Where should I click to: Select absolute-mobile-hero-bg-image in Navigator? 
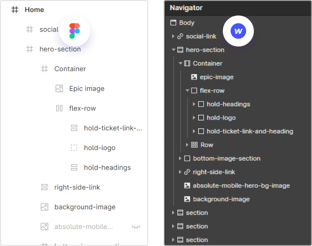click(241, 185)
